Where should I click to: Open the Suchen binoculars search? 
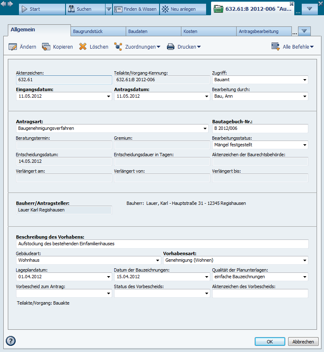(71, 9)
